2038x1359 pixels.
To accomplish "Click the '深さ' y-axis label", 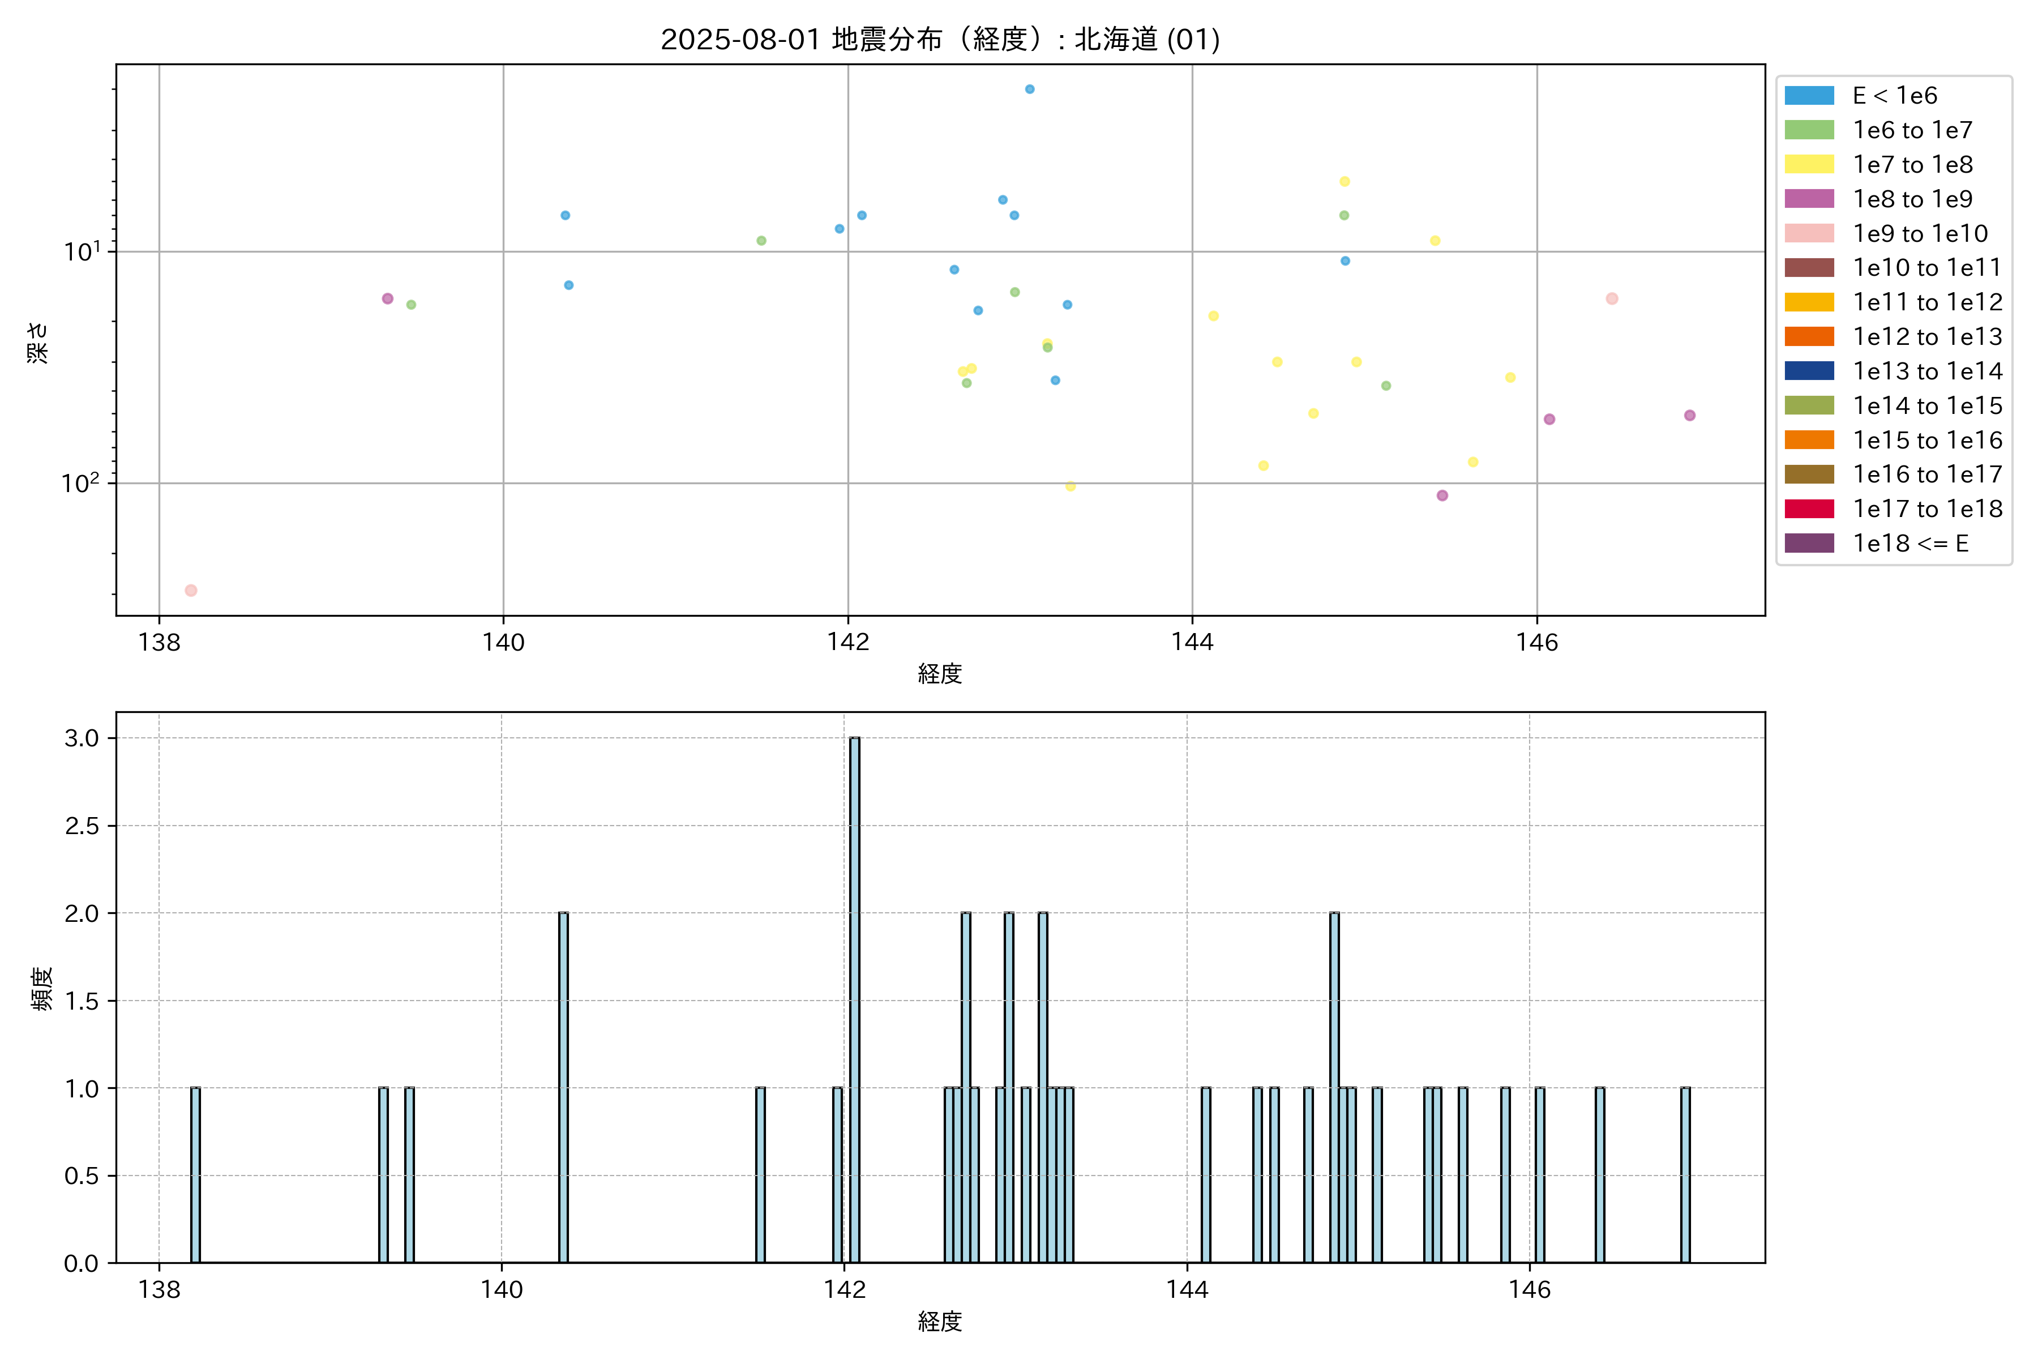I will click(37, 343).
